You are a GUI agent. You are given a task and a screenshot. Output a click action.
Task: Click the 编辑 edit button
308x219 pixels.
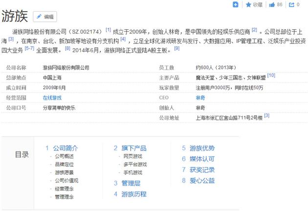[45, 17]
